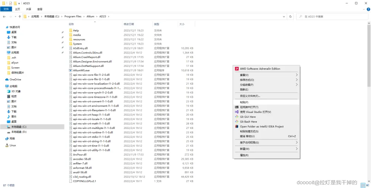This screenshot has height=188, width=371.
Task: Select the file avcodec-58.dll
Action: coord(82,159)
